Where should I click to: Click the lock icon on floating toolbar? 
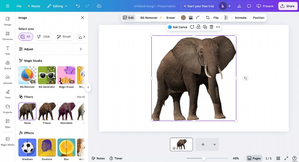198,27
